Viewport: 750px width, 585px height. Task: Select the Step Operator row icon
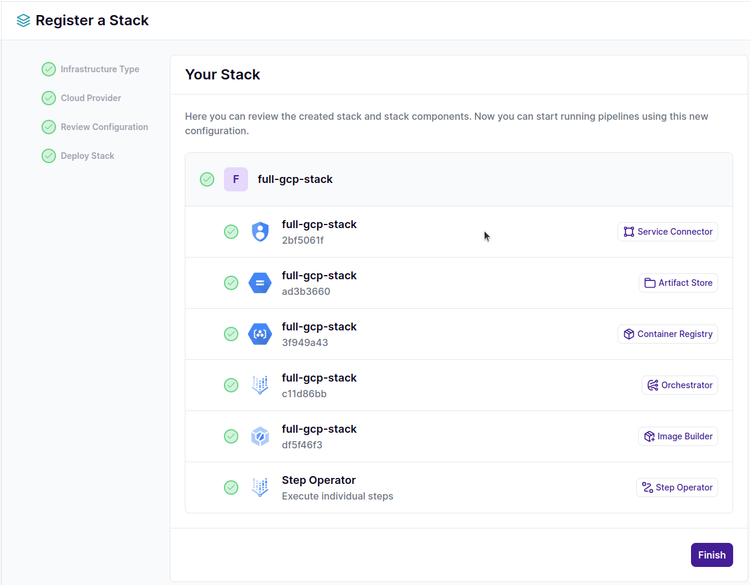(x=260, y=487)
